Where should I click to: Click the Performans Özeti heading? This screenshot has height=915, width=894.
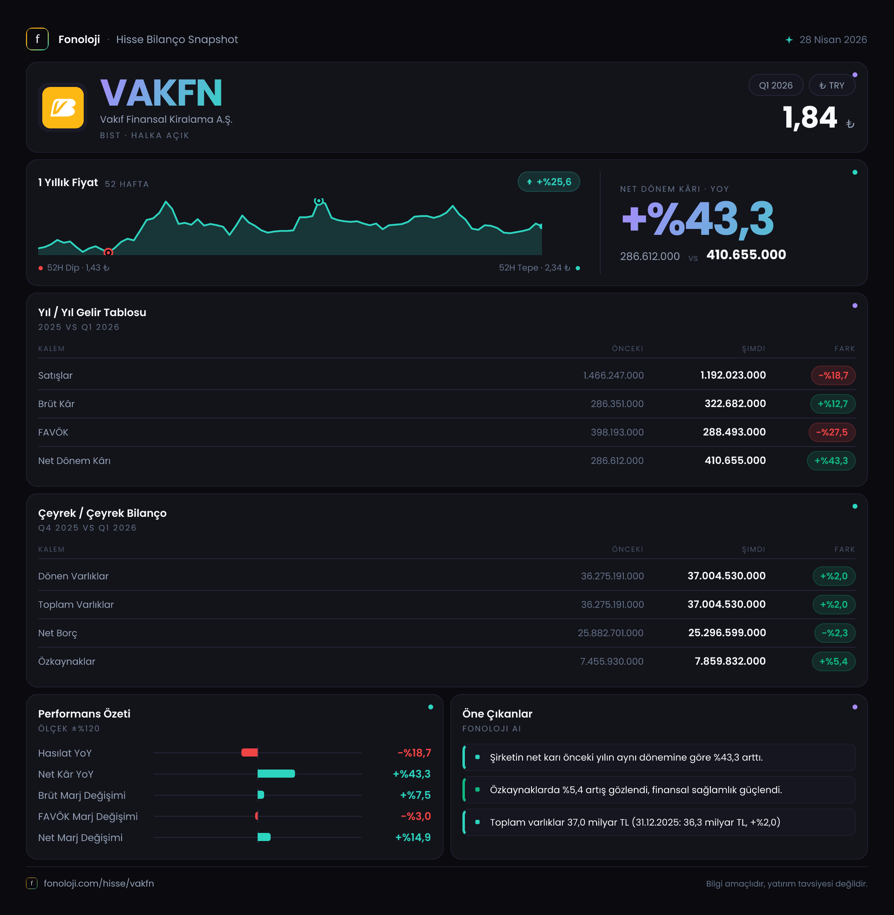tap(84, 713)
